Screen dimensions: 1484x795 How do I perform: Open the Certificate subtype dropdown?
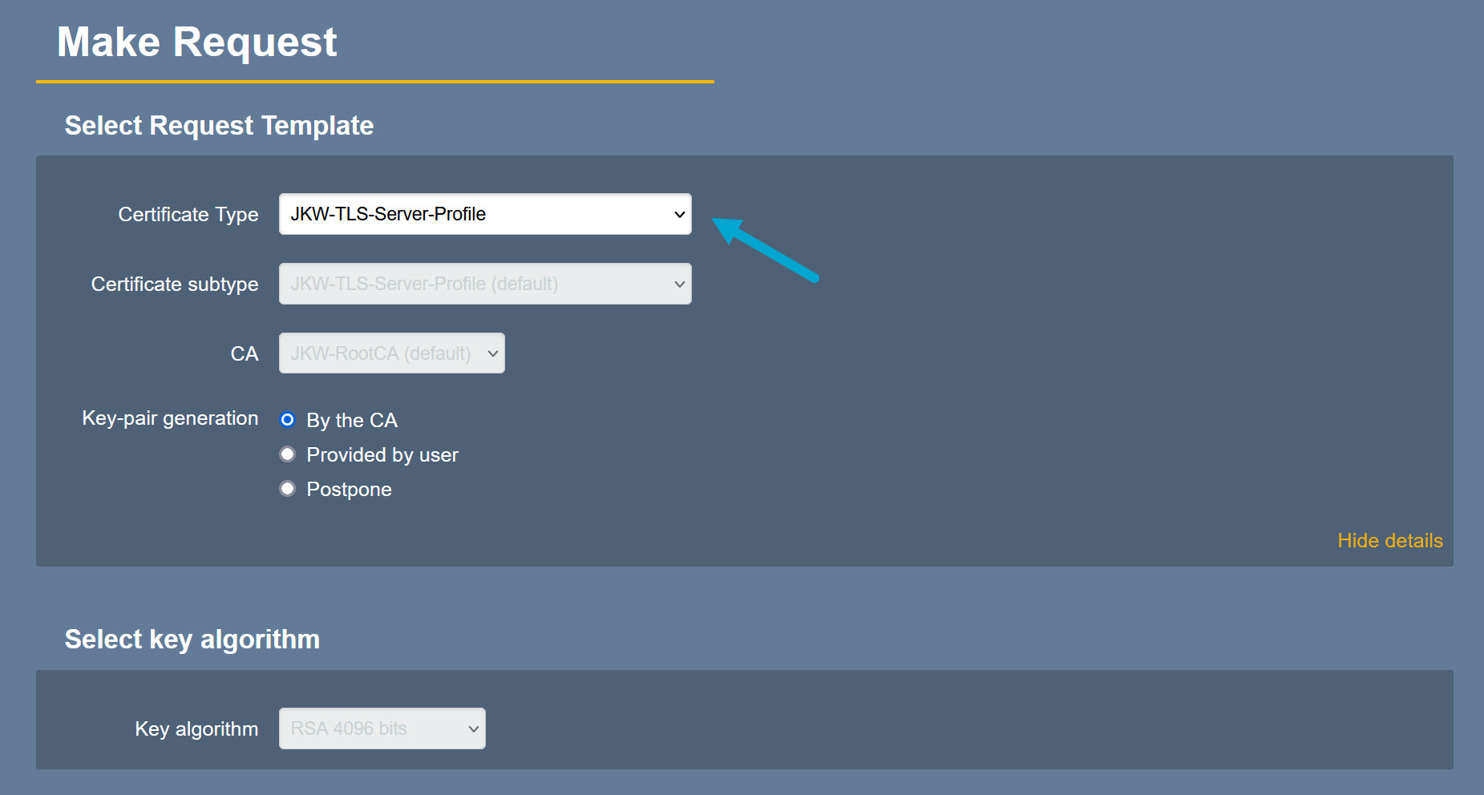(x=483, y=284)
